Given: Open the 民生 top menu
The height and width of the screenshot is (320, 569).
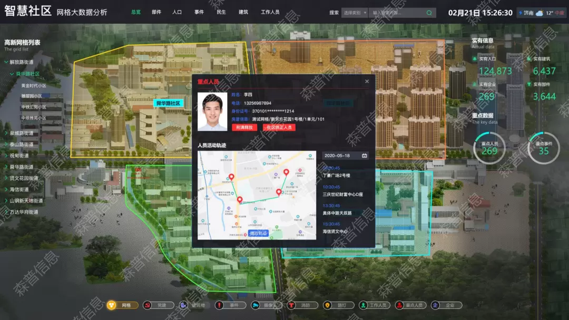Looking at the screenshot, I should tap(221, 12).
